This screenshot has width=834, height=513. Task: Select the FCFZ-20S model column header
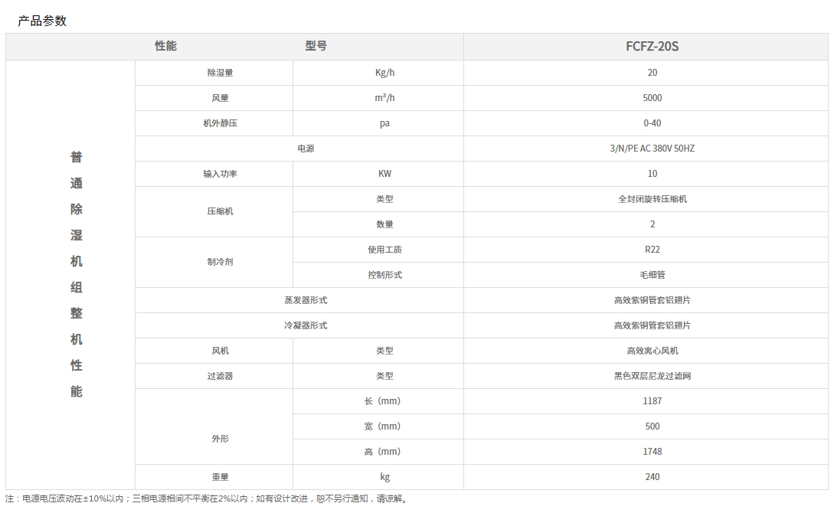point(652,46)
